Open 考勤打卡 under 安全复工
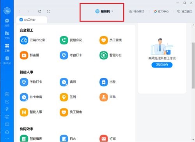The height and width of the screenshot is (142, 195). pos(71,55)
